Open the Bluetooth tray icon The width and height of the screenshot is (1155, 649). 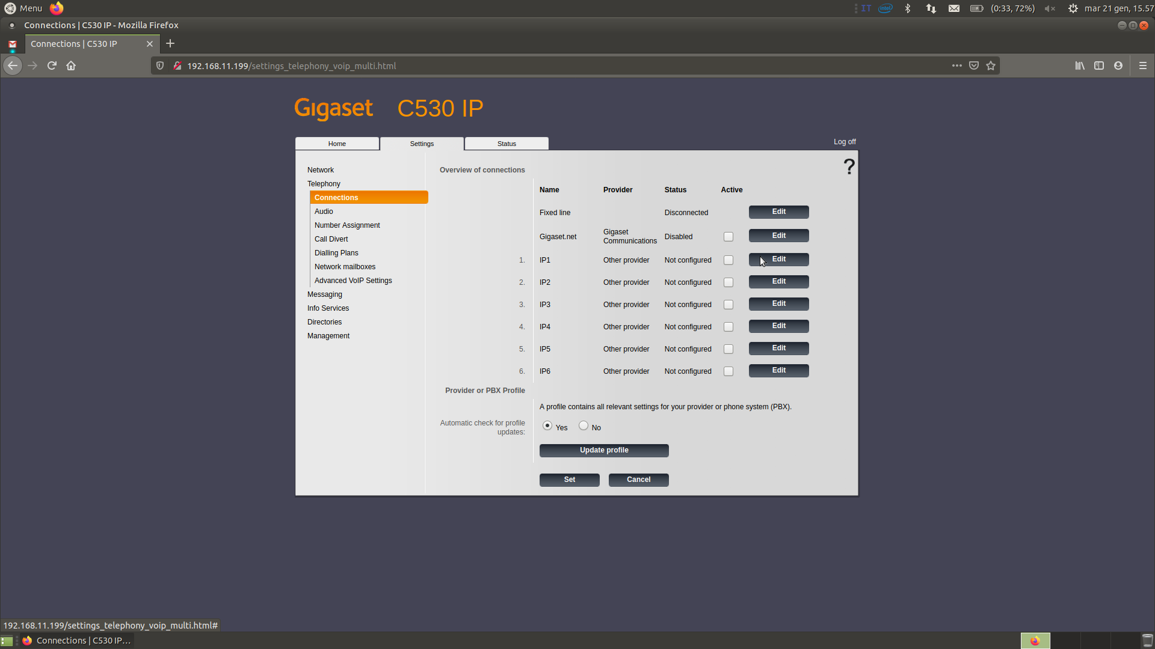pyautogui.click(x=908, y=8)
